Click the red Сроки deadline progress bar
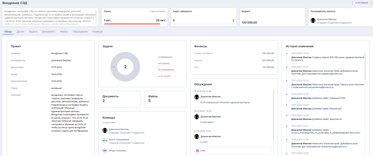The image size is (373, 156). pyautogui.click(x=132, y=24)
